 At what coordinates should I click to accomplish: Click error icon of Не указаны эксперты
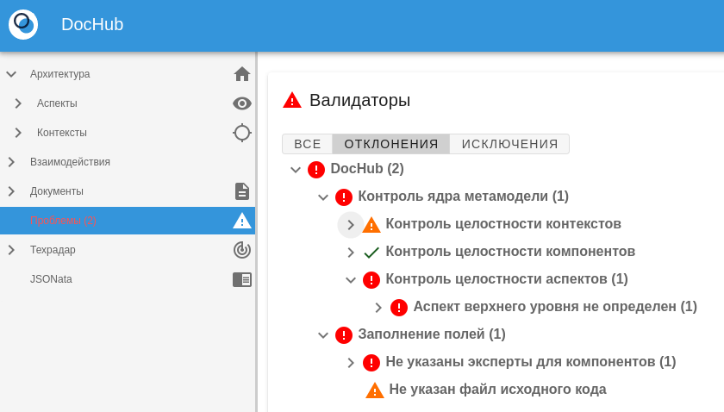click(x=371, y=363)
